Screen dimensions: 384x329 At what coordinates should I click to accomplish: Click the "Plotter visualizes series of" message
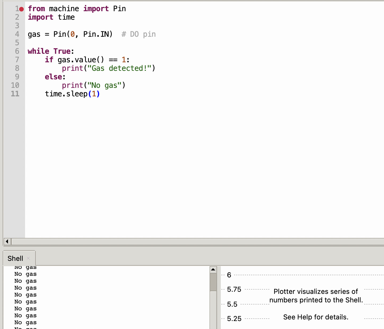click(x=316, y=291)
